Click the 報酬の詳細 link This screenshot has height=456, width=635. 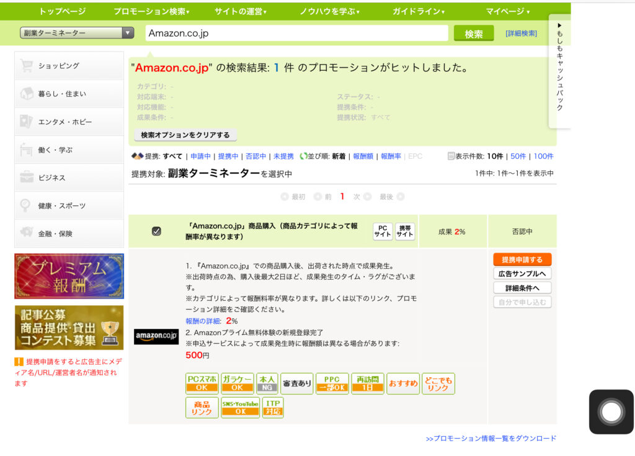click(203, 321)
